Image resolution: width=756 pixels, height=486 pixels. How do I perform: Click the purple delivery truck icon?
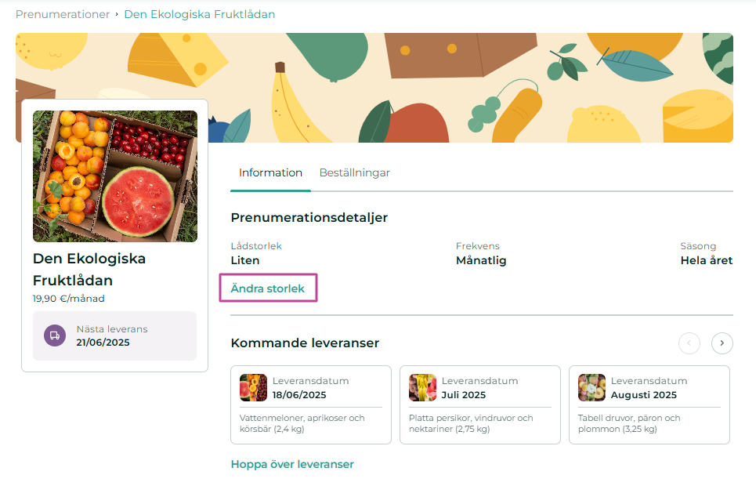pyautogui.click(x=55, y=335)
